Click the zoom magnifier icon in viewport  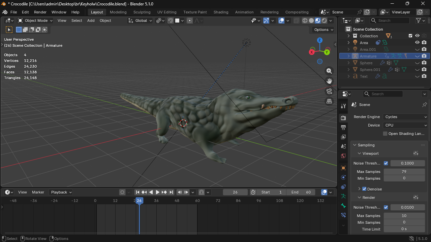tap(329, 71)
